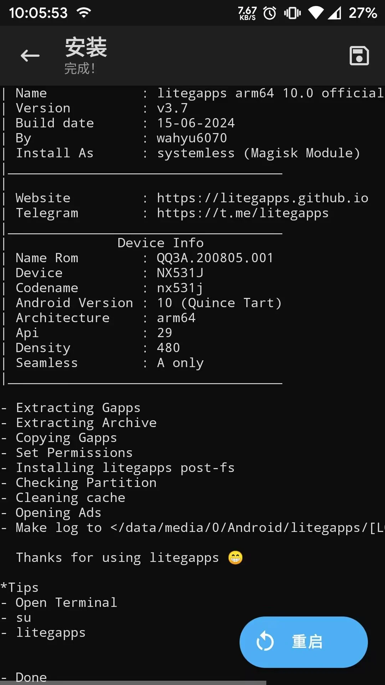Screen dimensions: 385x685
Task: Tap the 安装 page title
Action: click(86, 47)
